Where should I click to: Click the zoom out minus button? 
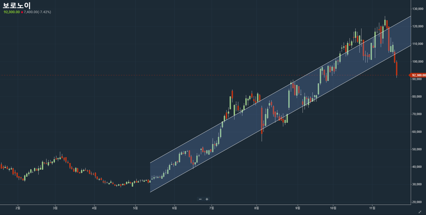click(x=200, y=199)
